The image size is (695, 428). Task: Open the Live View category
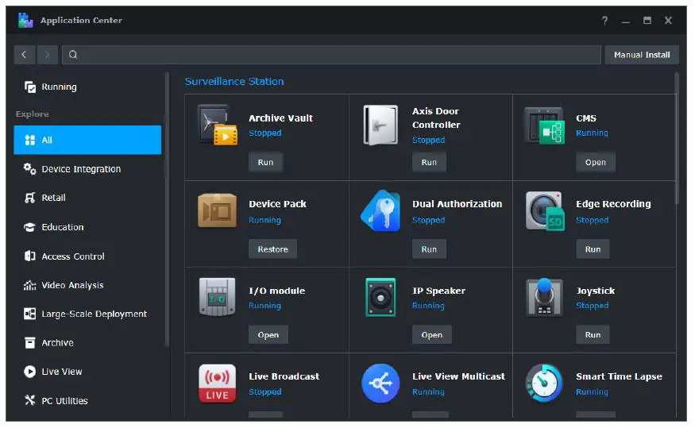(x=87, y=372)
